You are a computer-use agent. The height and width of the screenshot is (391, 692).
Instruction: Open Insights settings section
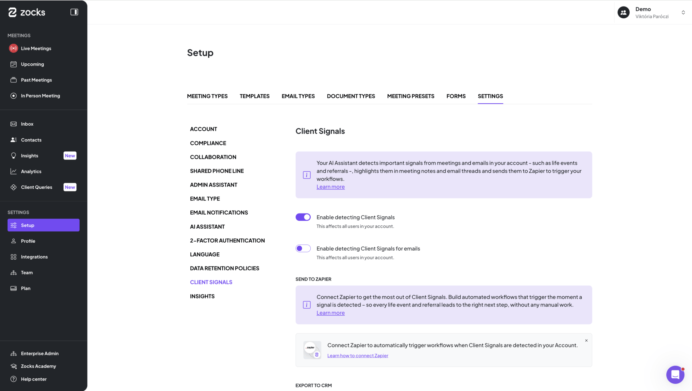202,296
